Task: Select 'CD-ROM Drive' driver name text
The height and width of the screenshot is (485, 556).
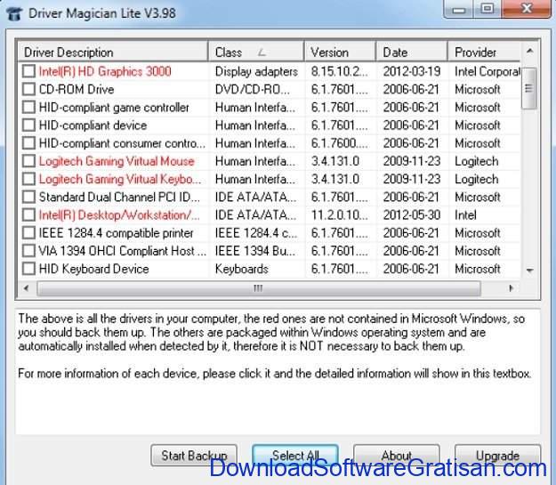Action: click(77, 89)
